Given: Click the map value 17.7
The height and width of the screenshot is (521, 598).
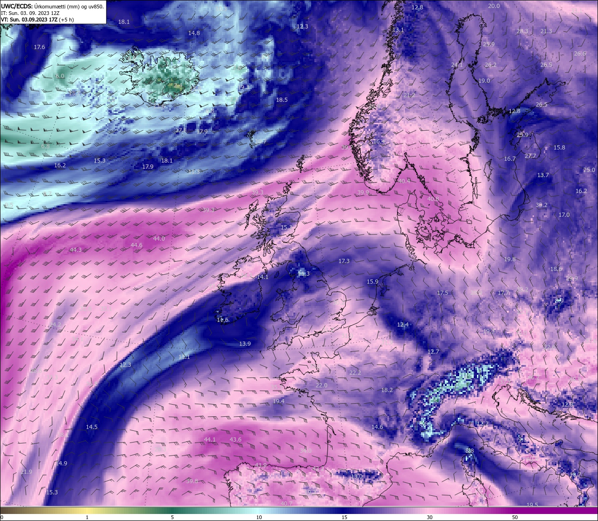Looking at the screenshot, I should point(503,293).
